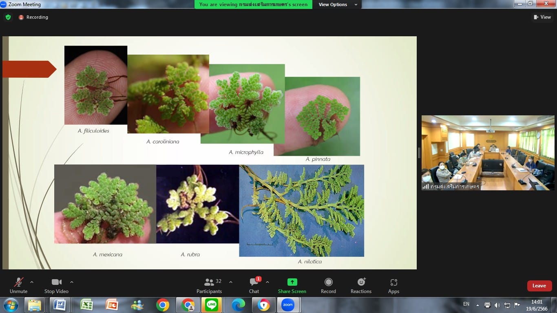The height and width of the screenshot is (313, 557).
Task: Click the A. nilotica photo
Action: pyautogui.click(x=301, y=210)
